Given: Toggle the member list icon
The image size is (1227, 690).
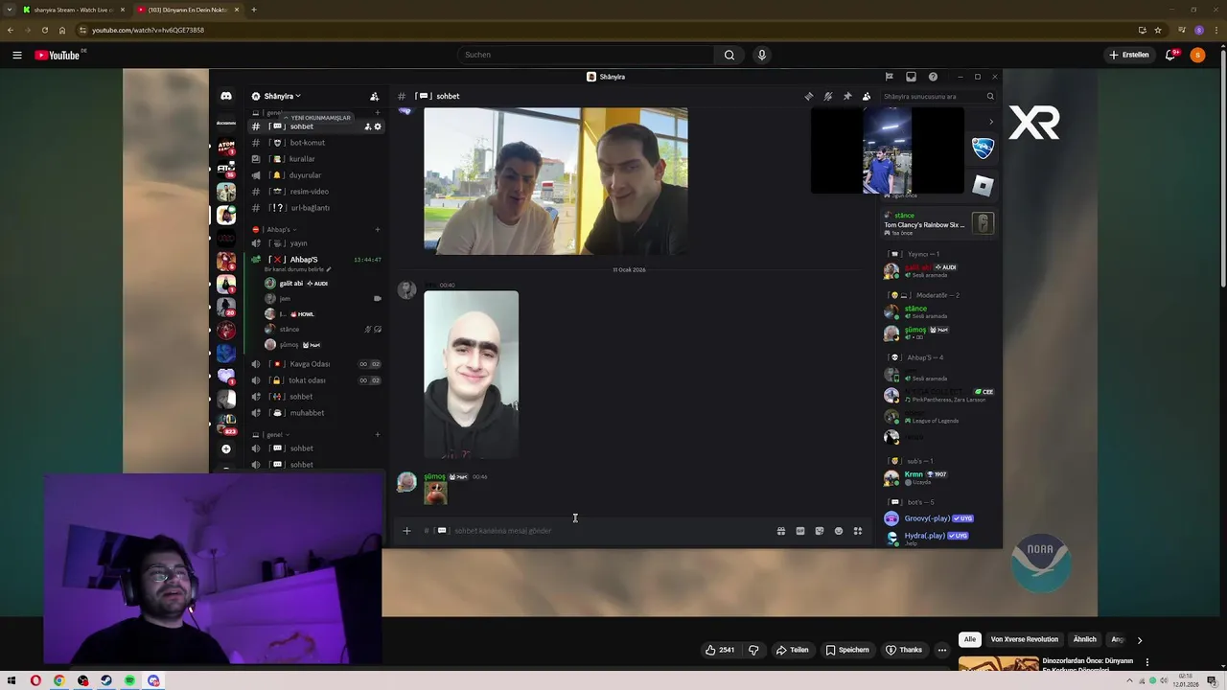Looking at the screenshot, I should click(867, 96).
